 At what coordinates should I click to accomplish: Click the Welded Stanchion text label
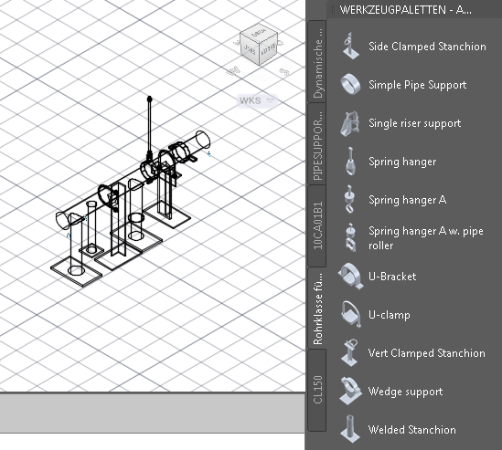click(x=412, y=430)
